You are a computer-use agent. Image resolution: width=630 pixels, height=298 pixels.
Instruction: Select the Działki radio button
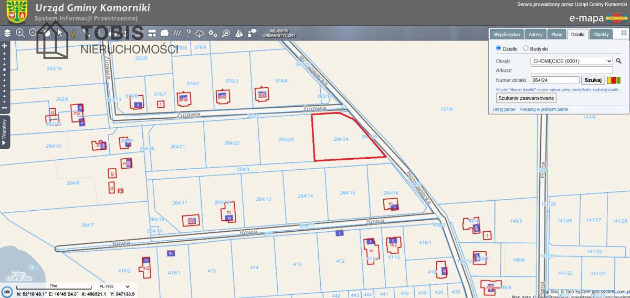click(x=499, y=48)
